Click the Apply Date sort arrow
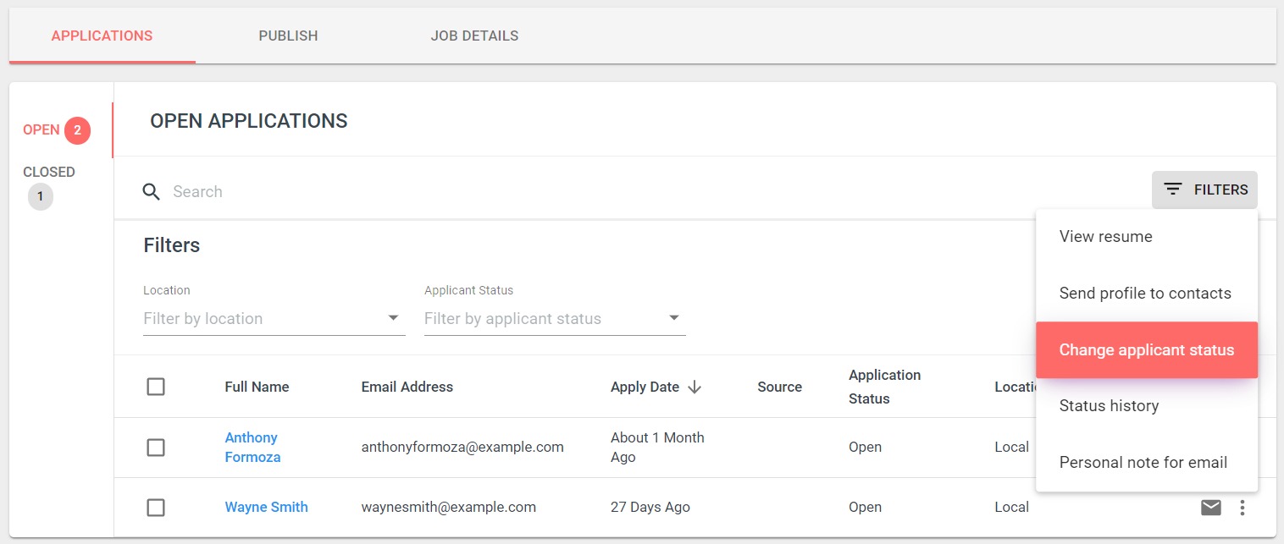This screenshot has height=544, width=1284. pos(695,387)
